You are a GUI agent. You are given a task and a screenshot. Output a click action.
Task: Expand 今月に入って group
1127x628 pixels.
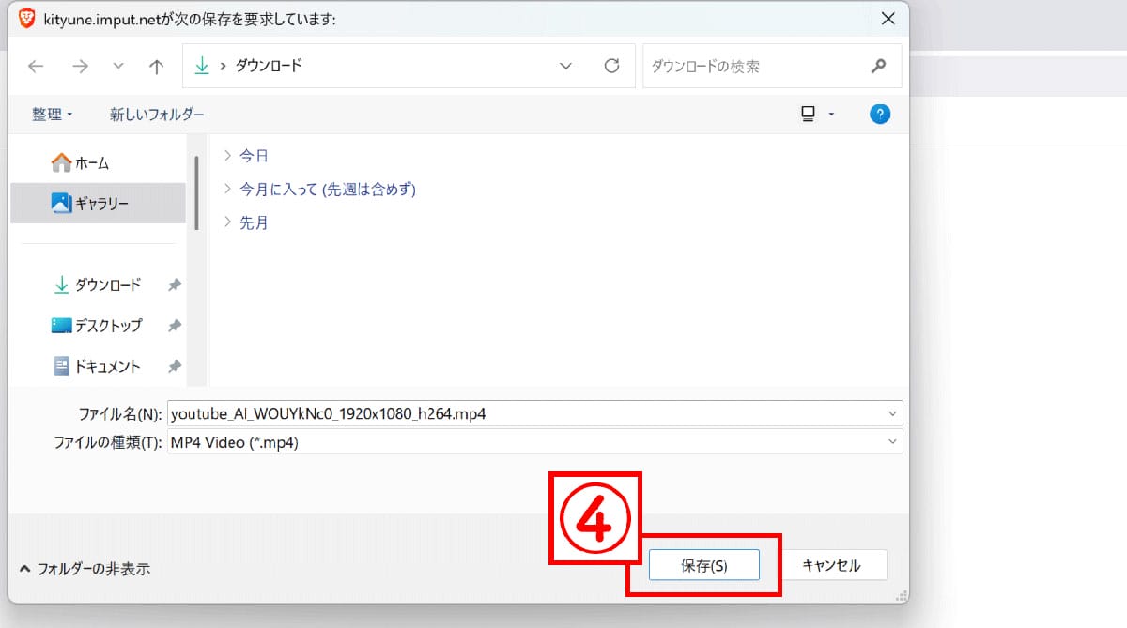tap(228, 190)
